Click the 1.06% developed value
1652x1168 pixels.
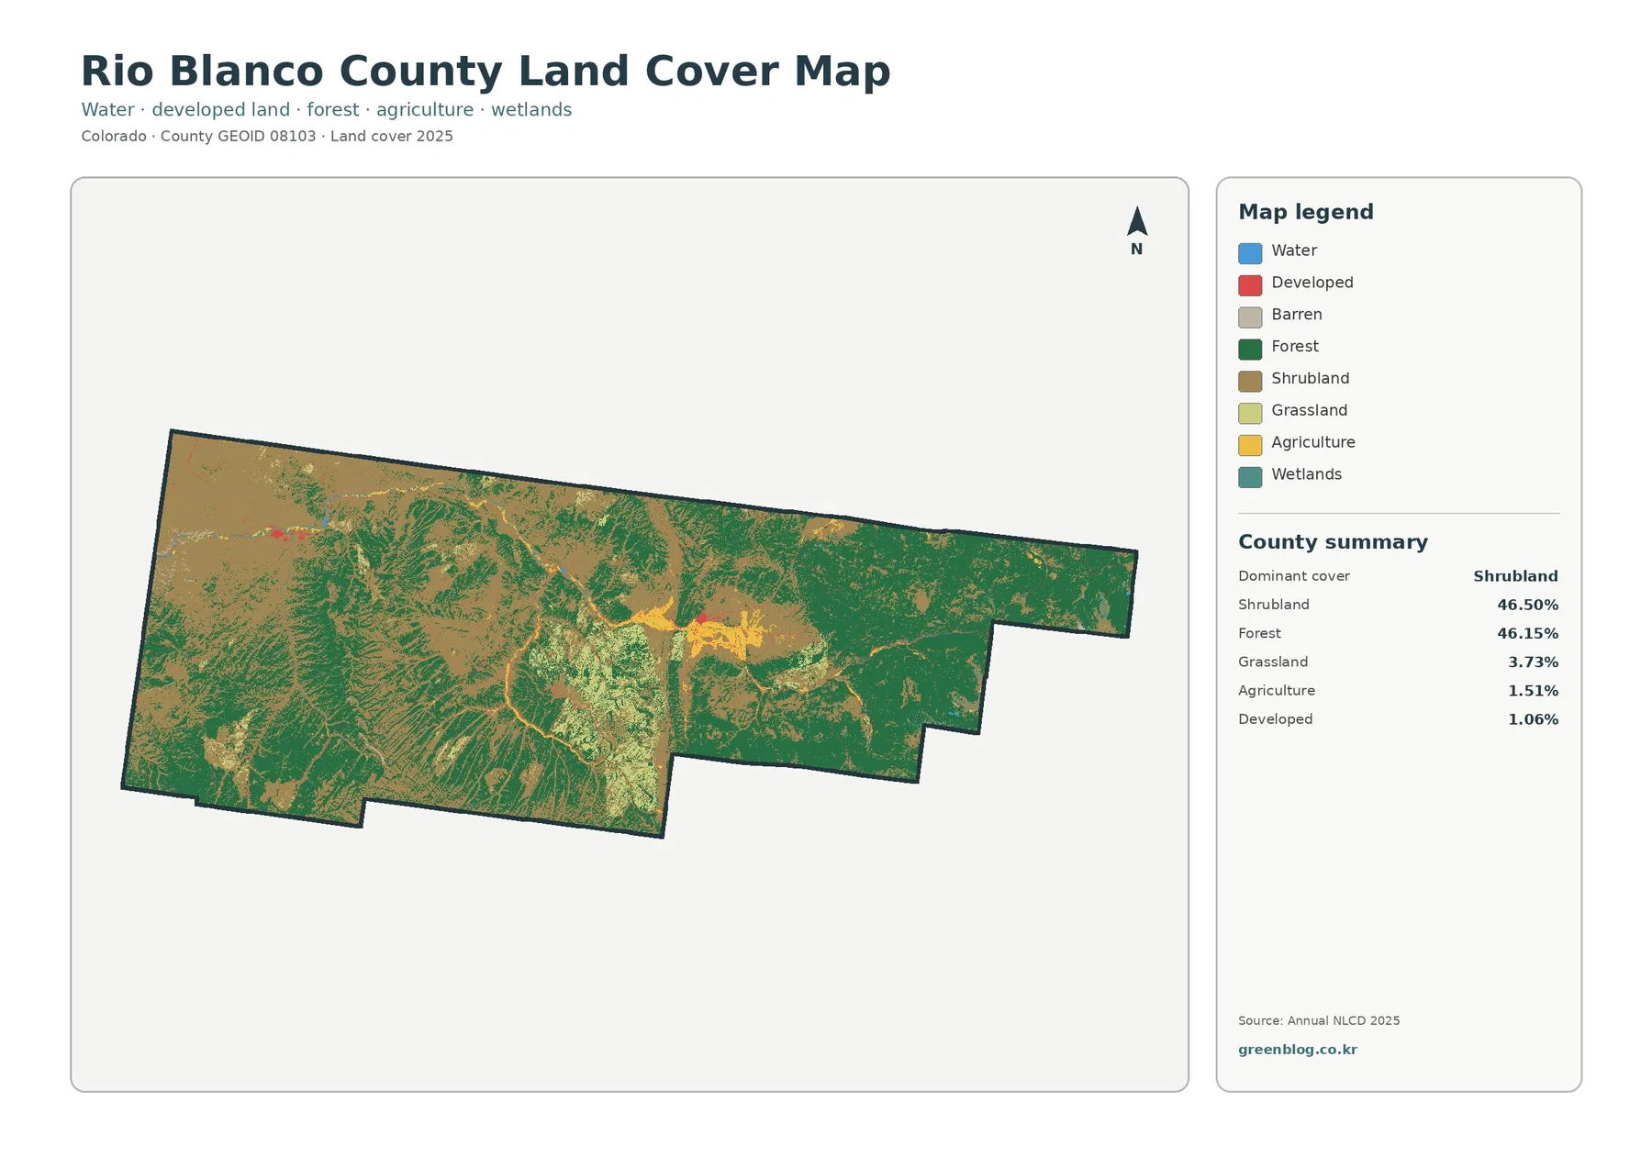point(1534,719)
